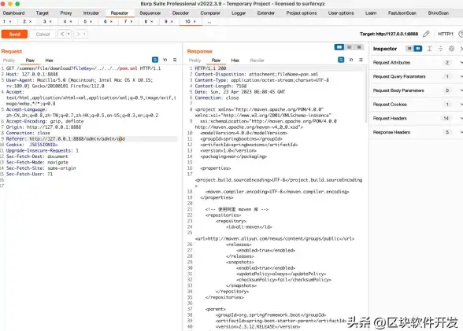Click the Content-Disposition response header
Image resolution: width=463 pixels, height=331 pixels.
(257, 74)
